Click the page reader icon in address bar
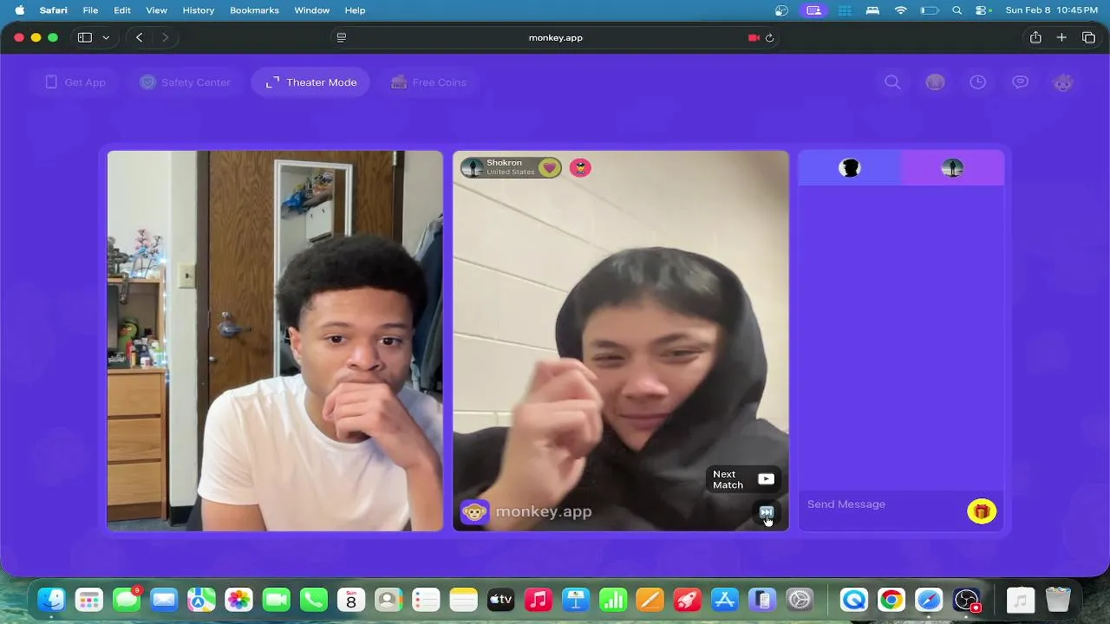The height and width of the screenshot is (624, 1110). tap(342, 37)
